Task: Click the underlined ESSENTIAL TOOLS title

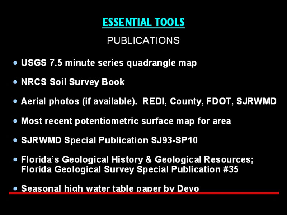Action: click(143, 23)
